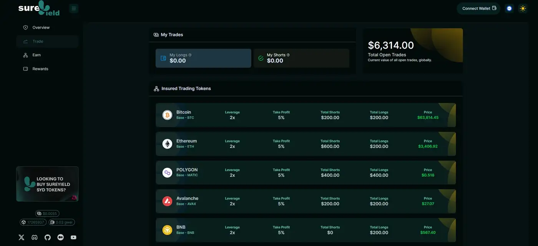
Task: Open the GitHub repository icon
Action: click(48, 237)
